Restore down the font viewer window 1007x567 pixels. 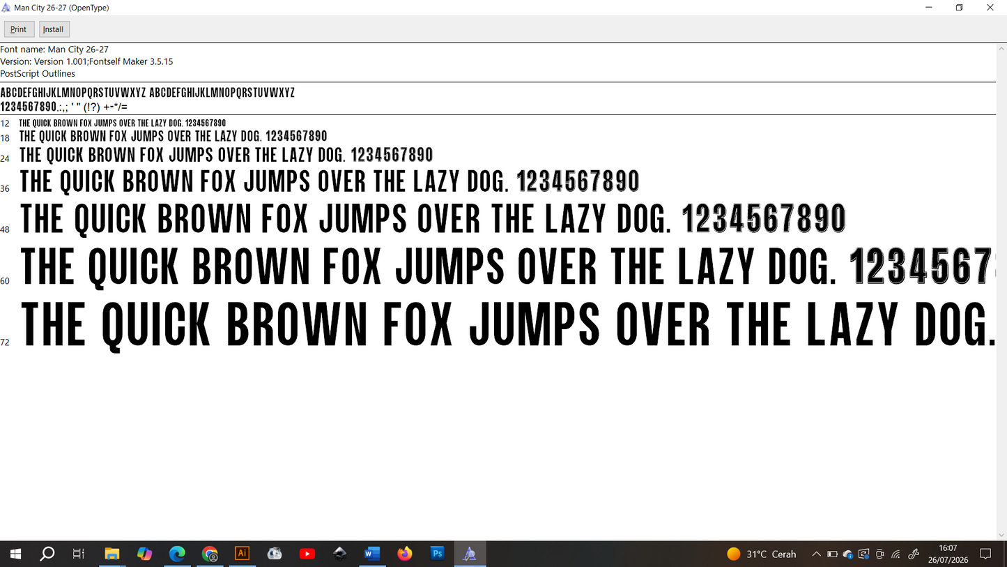coord(960,8)
